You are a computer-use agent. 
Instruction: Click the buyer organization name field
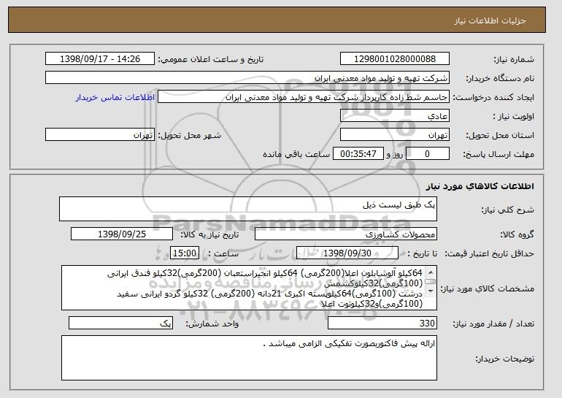(247, 78)
